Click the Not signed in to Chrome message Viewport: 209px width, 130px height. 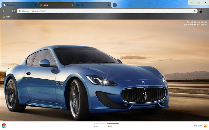[x=196, y=23]
